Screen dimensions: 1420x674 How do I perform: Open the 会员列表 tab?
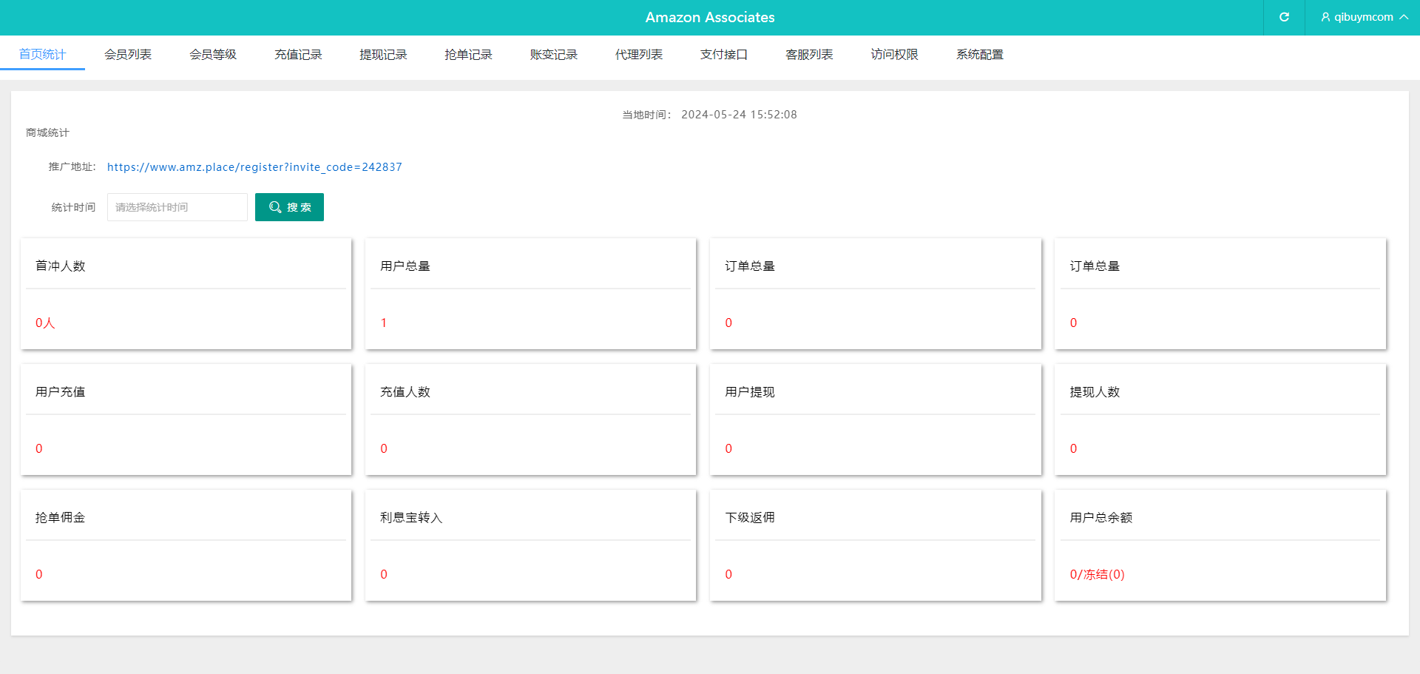128,54
